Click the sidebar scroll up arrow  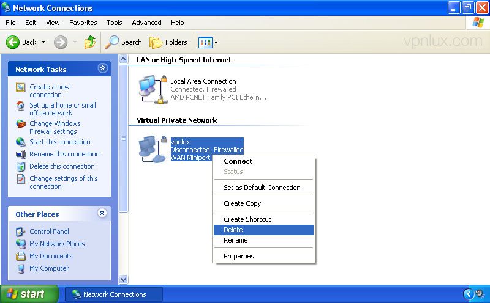[x=124, y=59]
